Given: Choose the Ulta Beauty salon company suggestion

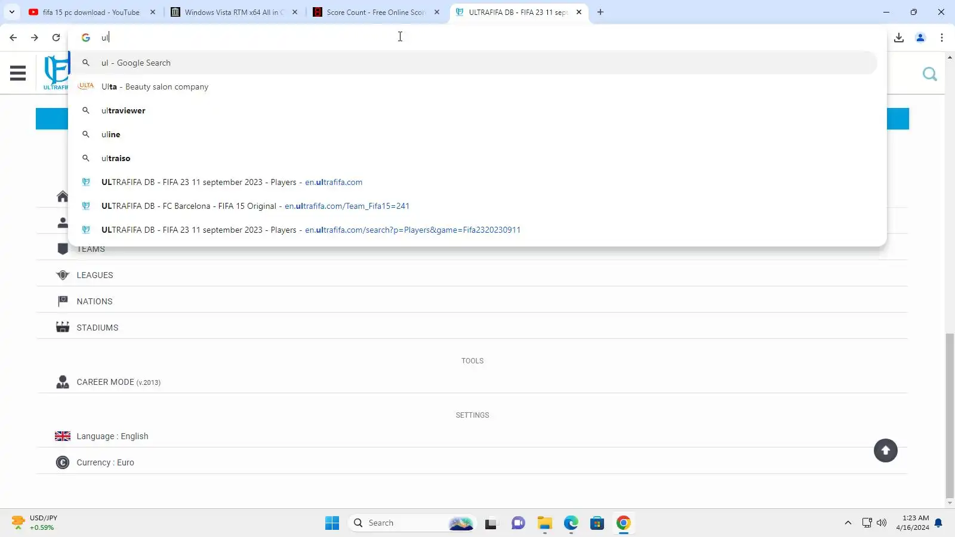Looking at the screenshot, I should point(473,87).
